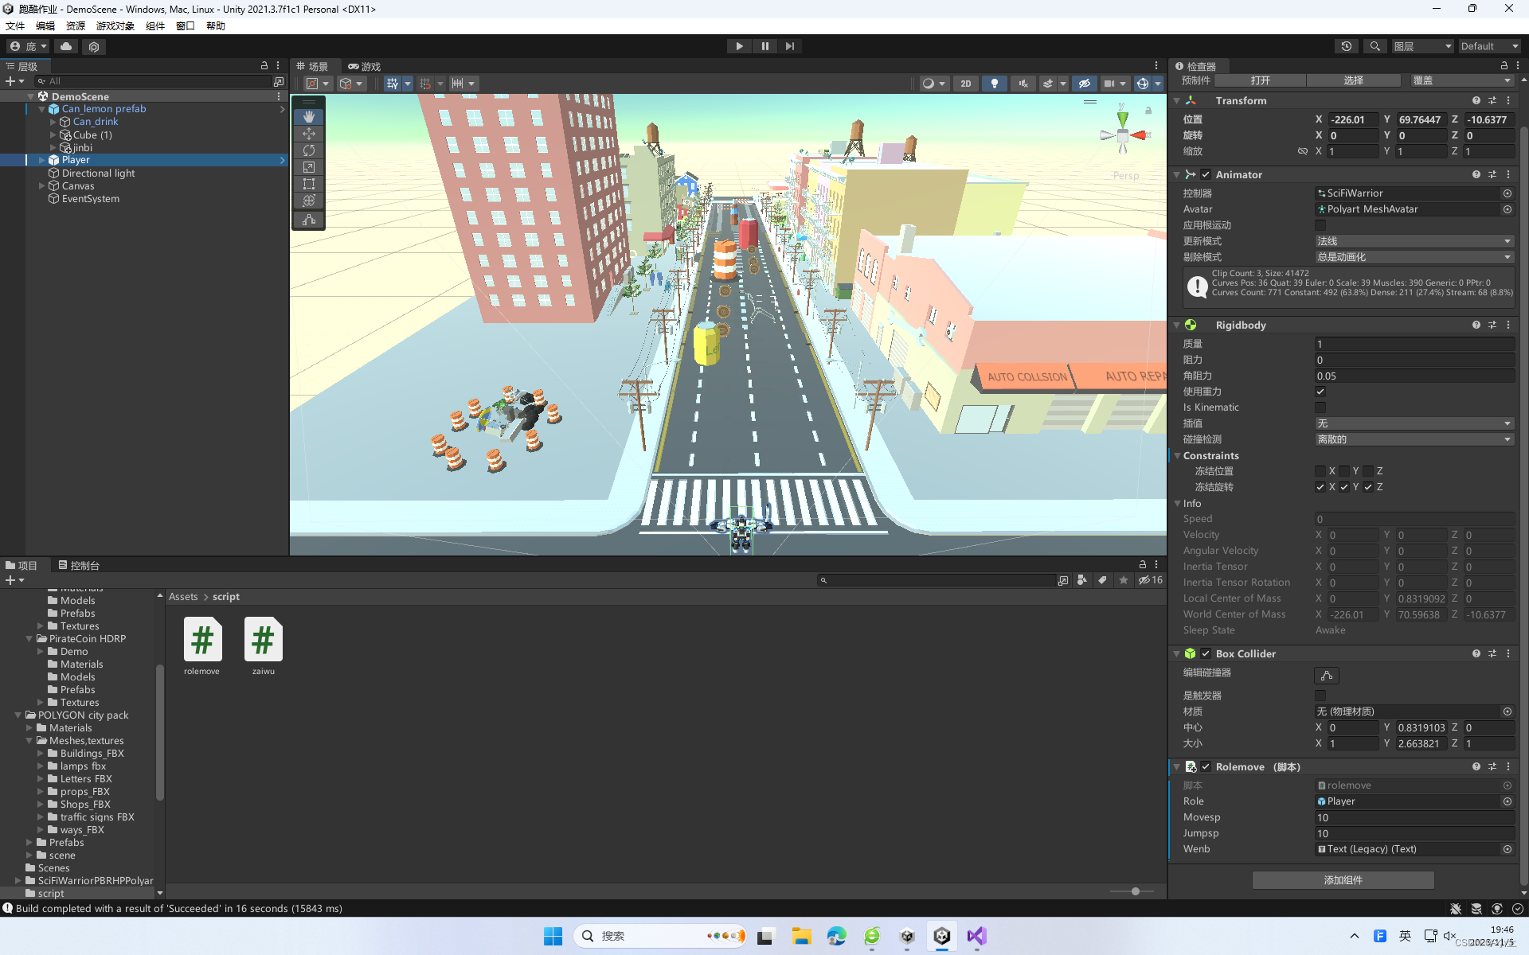Open the cloud services icon
1529x955 pixels.
(66, 46)
